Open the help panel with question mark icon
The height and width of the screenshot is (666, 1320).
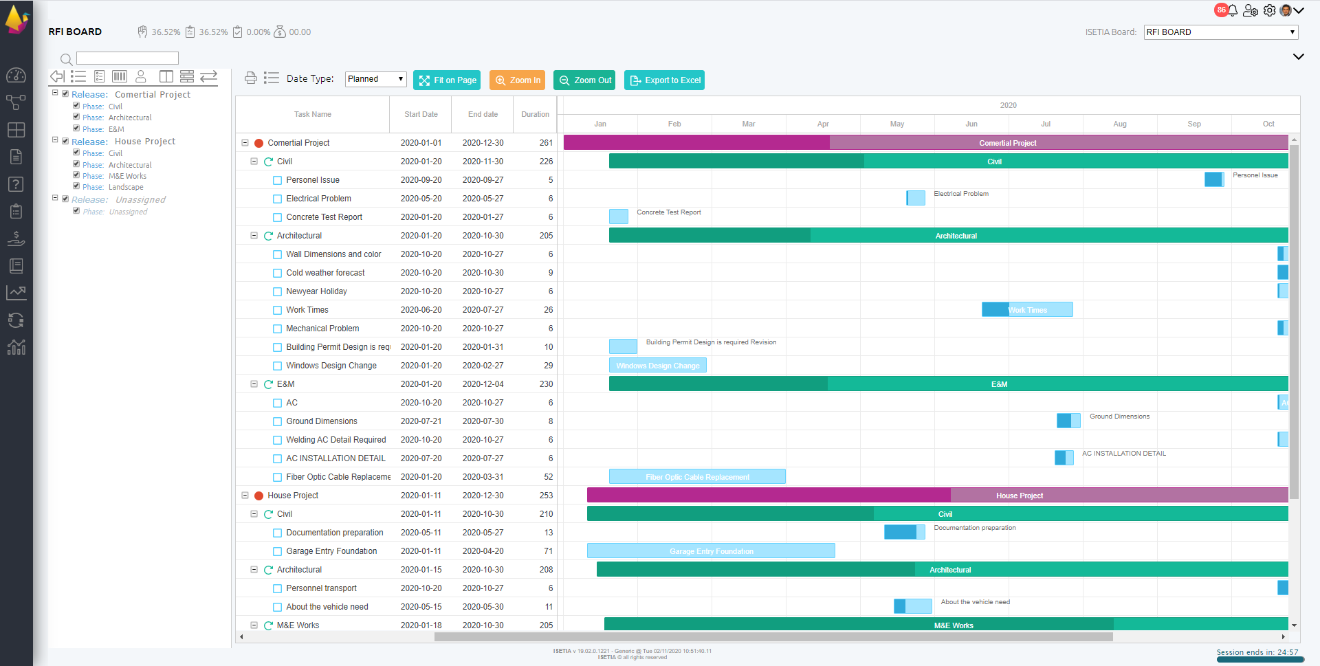coord(16,184)
